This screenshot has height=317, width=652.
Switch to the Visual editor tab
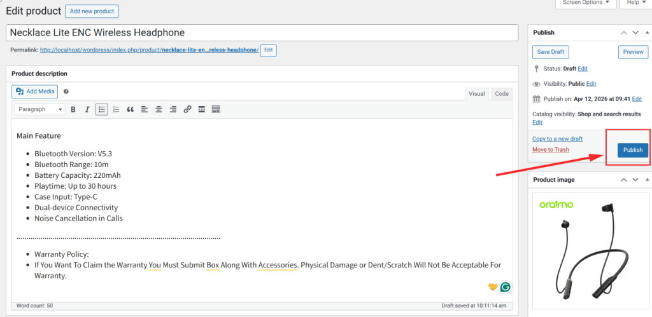coord(476,94)
